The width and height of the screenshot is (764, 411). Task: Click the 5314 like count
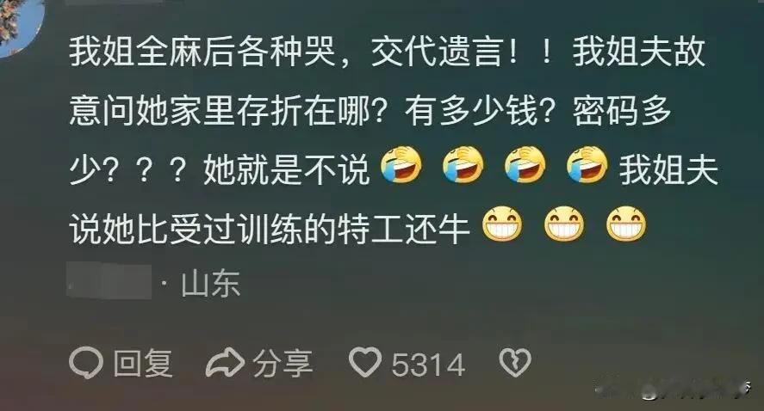tap(428, 365)
